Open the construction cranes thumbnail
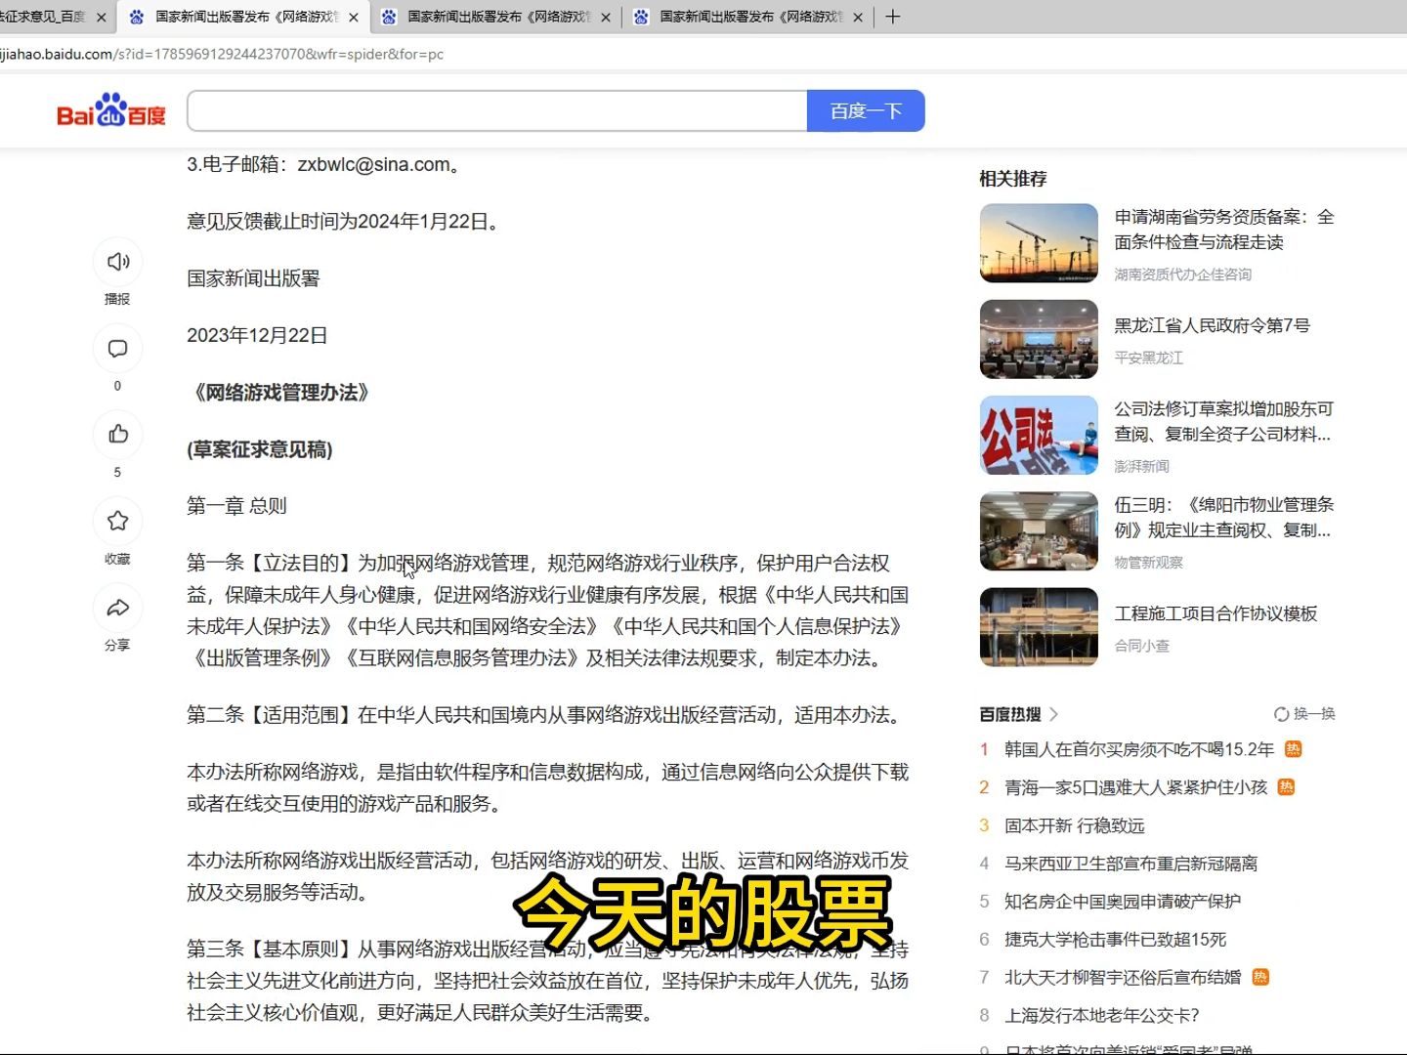This screenshot has width=1407, height=1055. click(x=1039, y=243)
